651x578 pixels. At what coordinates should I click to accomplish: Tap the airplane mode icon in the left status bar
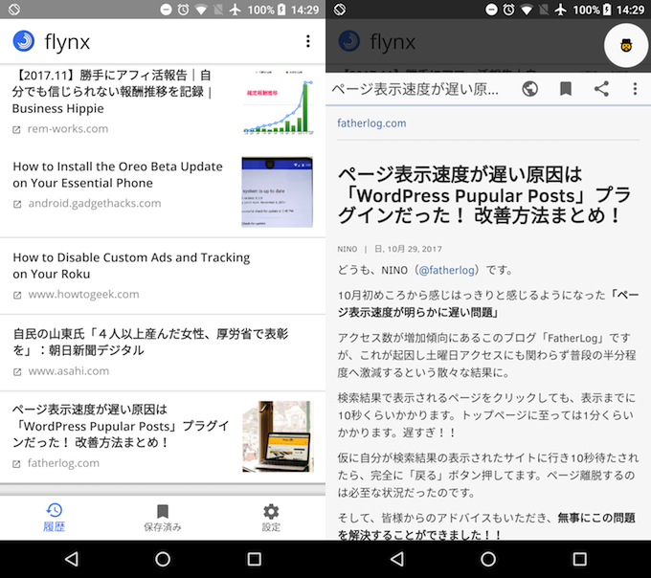click(235, 10)
